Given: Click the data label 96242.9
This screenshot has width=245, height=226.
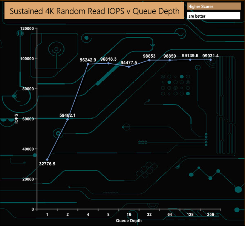Looking at the screenshot, I should pyautogui.click(x=88, y=60).
